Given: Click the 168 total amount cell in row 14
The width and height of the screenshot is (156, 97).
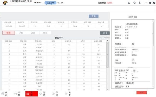Looking at the screenshot, I should click(x=99, y=86).
